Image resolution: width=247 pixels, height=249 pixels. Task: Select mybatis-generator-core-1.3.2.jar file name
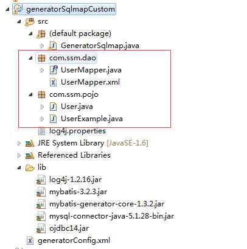(106, 204)
